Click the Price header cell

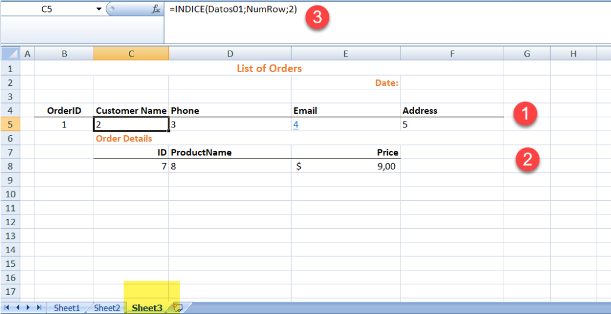(345, 153)
